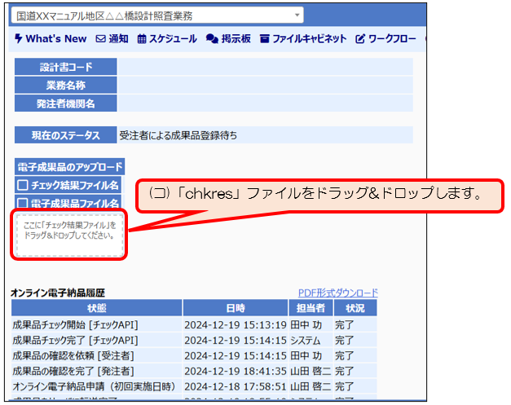Open ワークフロー via the pencil icon
Image resolution: width=511 pixels, height=405 pixels.
[x=360, y=38]
